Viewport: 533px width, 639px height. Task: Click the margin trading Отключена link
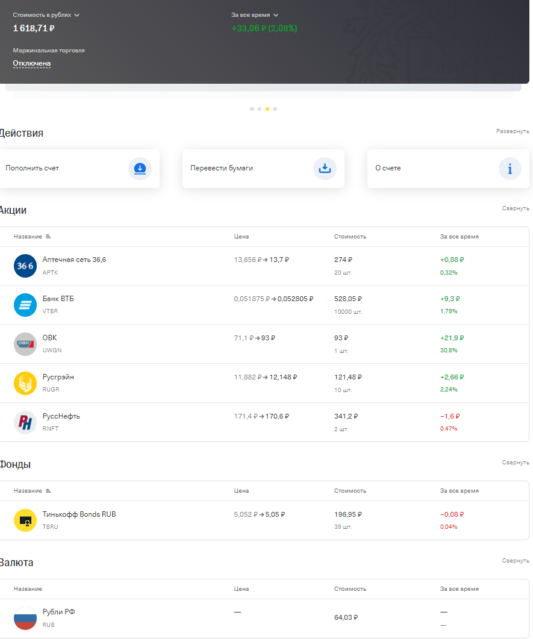click(x=32, y=63)
